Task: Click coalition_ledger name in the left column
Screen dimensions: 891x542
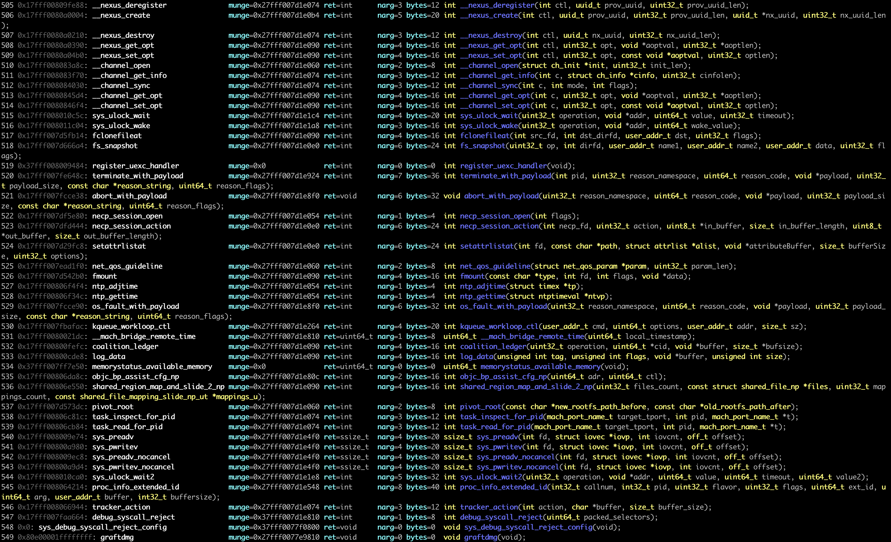Action: (x=125, y=346)
